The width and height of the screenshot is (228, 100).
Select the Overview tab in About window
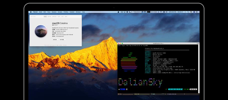tap(45, 17)
